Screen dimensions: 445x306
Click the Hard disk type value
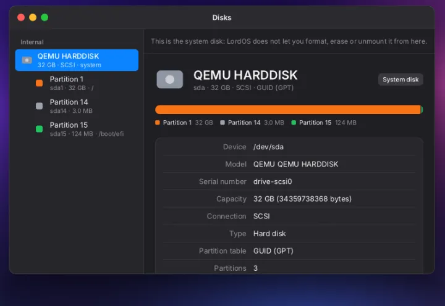(x=269, y=233)
